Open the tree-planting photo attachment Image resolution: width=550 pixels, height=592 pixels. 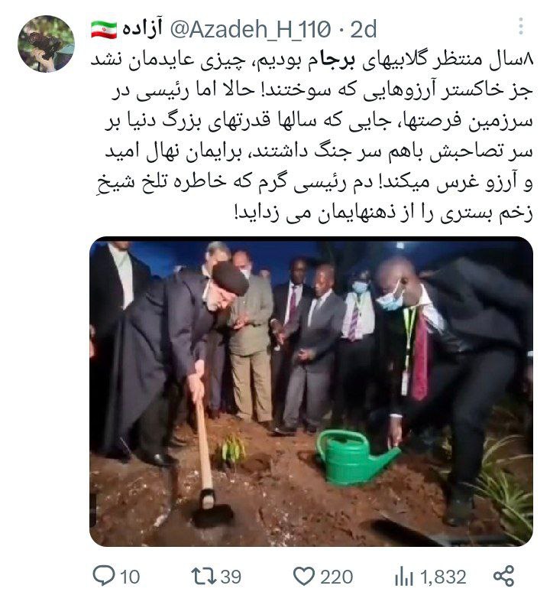(x=311, y=391)
